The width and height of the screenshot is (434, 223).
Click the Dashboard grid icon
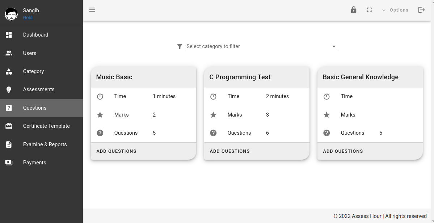[x=9, y=35]
